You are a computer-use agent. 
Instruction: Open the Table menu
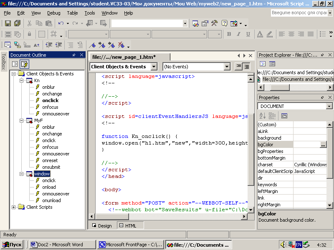tap(72, 13)
